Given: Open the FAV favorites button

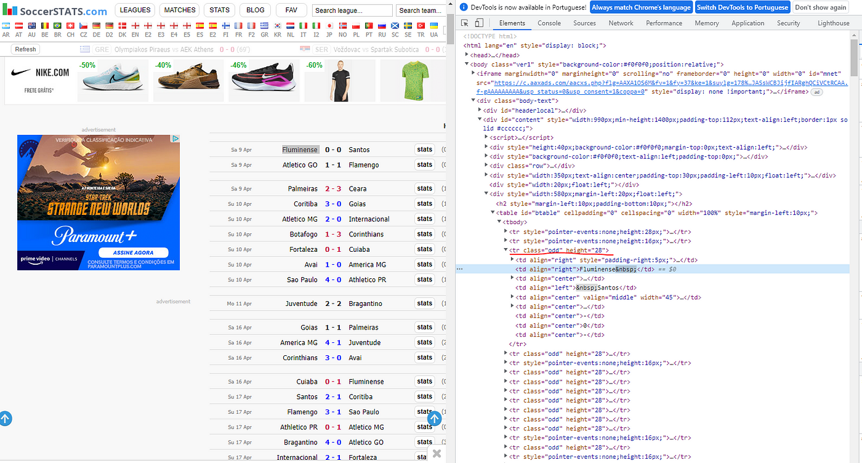Looking at the screenshot, I should [x=291, y=10].
